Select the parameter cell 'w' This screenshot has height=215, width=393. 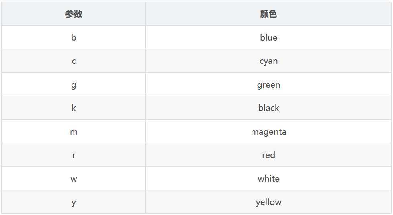[74, 178]
